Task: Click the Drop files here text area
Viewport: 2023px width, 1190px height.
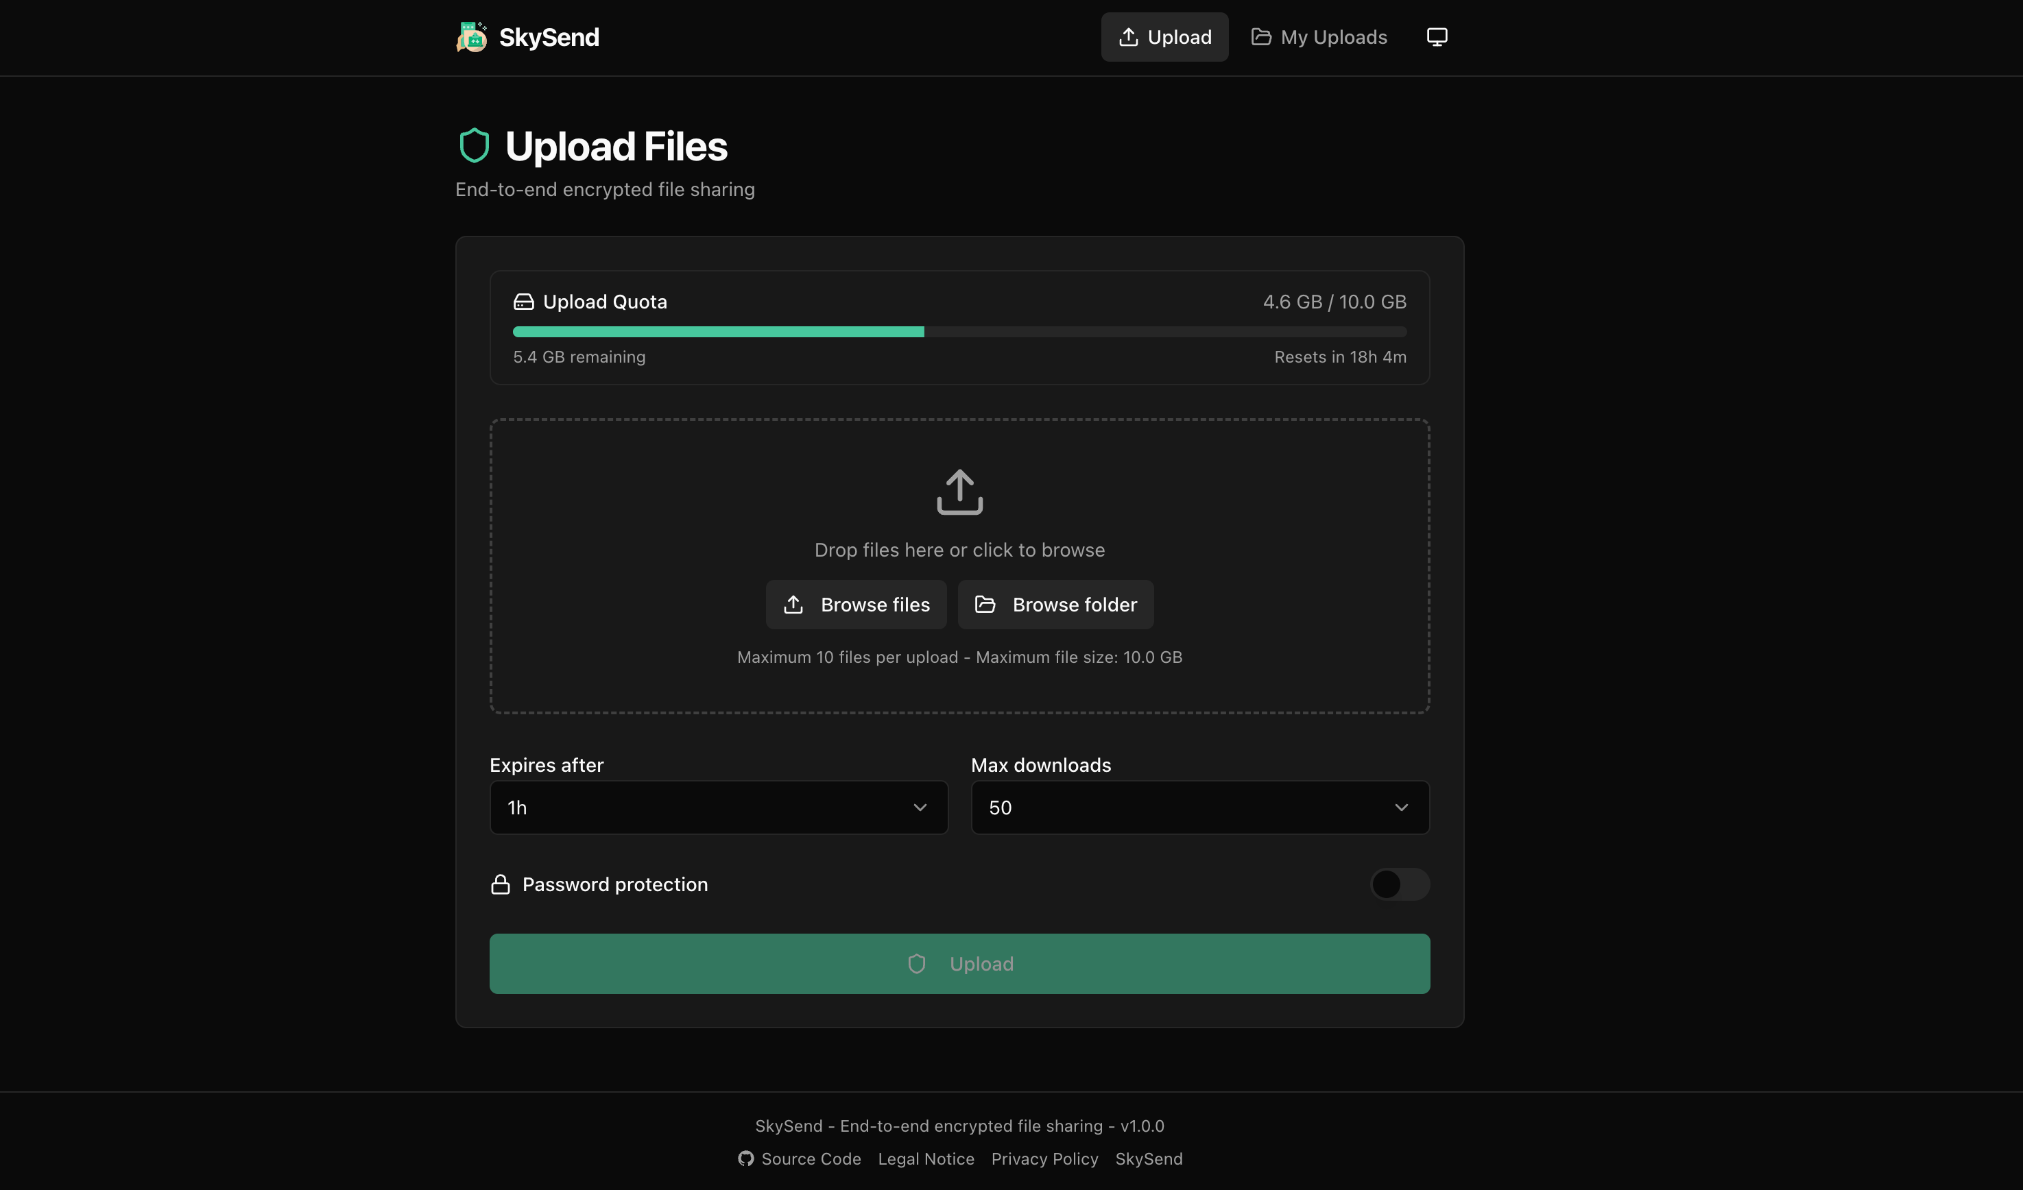Action: pyautogui.click(x=959, y=550)
